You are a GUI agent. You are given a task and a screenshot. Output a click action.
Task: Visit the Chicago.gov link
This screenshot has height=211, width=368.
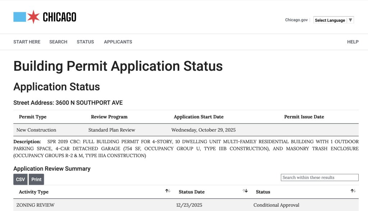coord(296,20)
